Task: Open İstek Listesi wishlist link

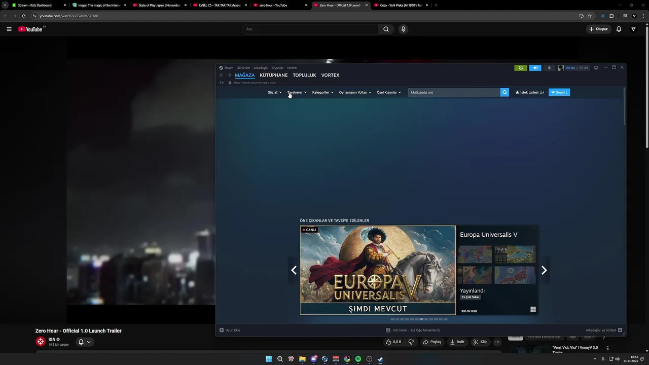Action: pyautogui.click(x=530, y=92)
